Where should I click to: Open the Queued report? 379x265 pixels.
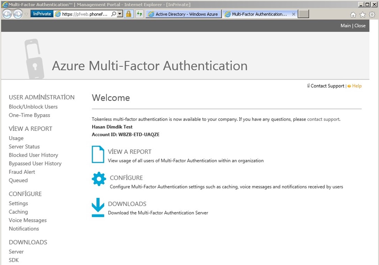point(18,180)
